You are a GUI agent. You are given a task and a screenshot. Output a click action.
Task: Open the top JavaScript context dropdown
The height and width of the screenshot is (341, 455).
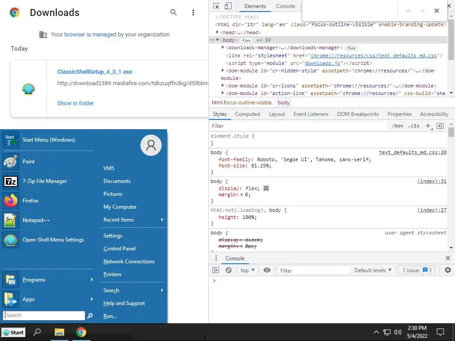pyautogui.click(x=247, y=270)
